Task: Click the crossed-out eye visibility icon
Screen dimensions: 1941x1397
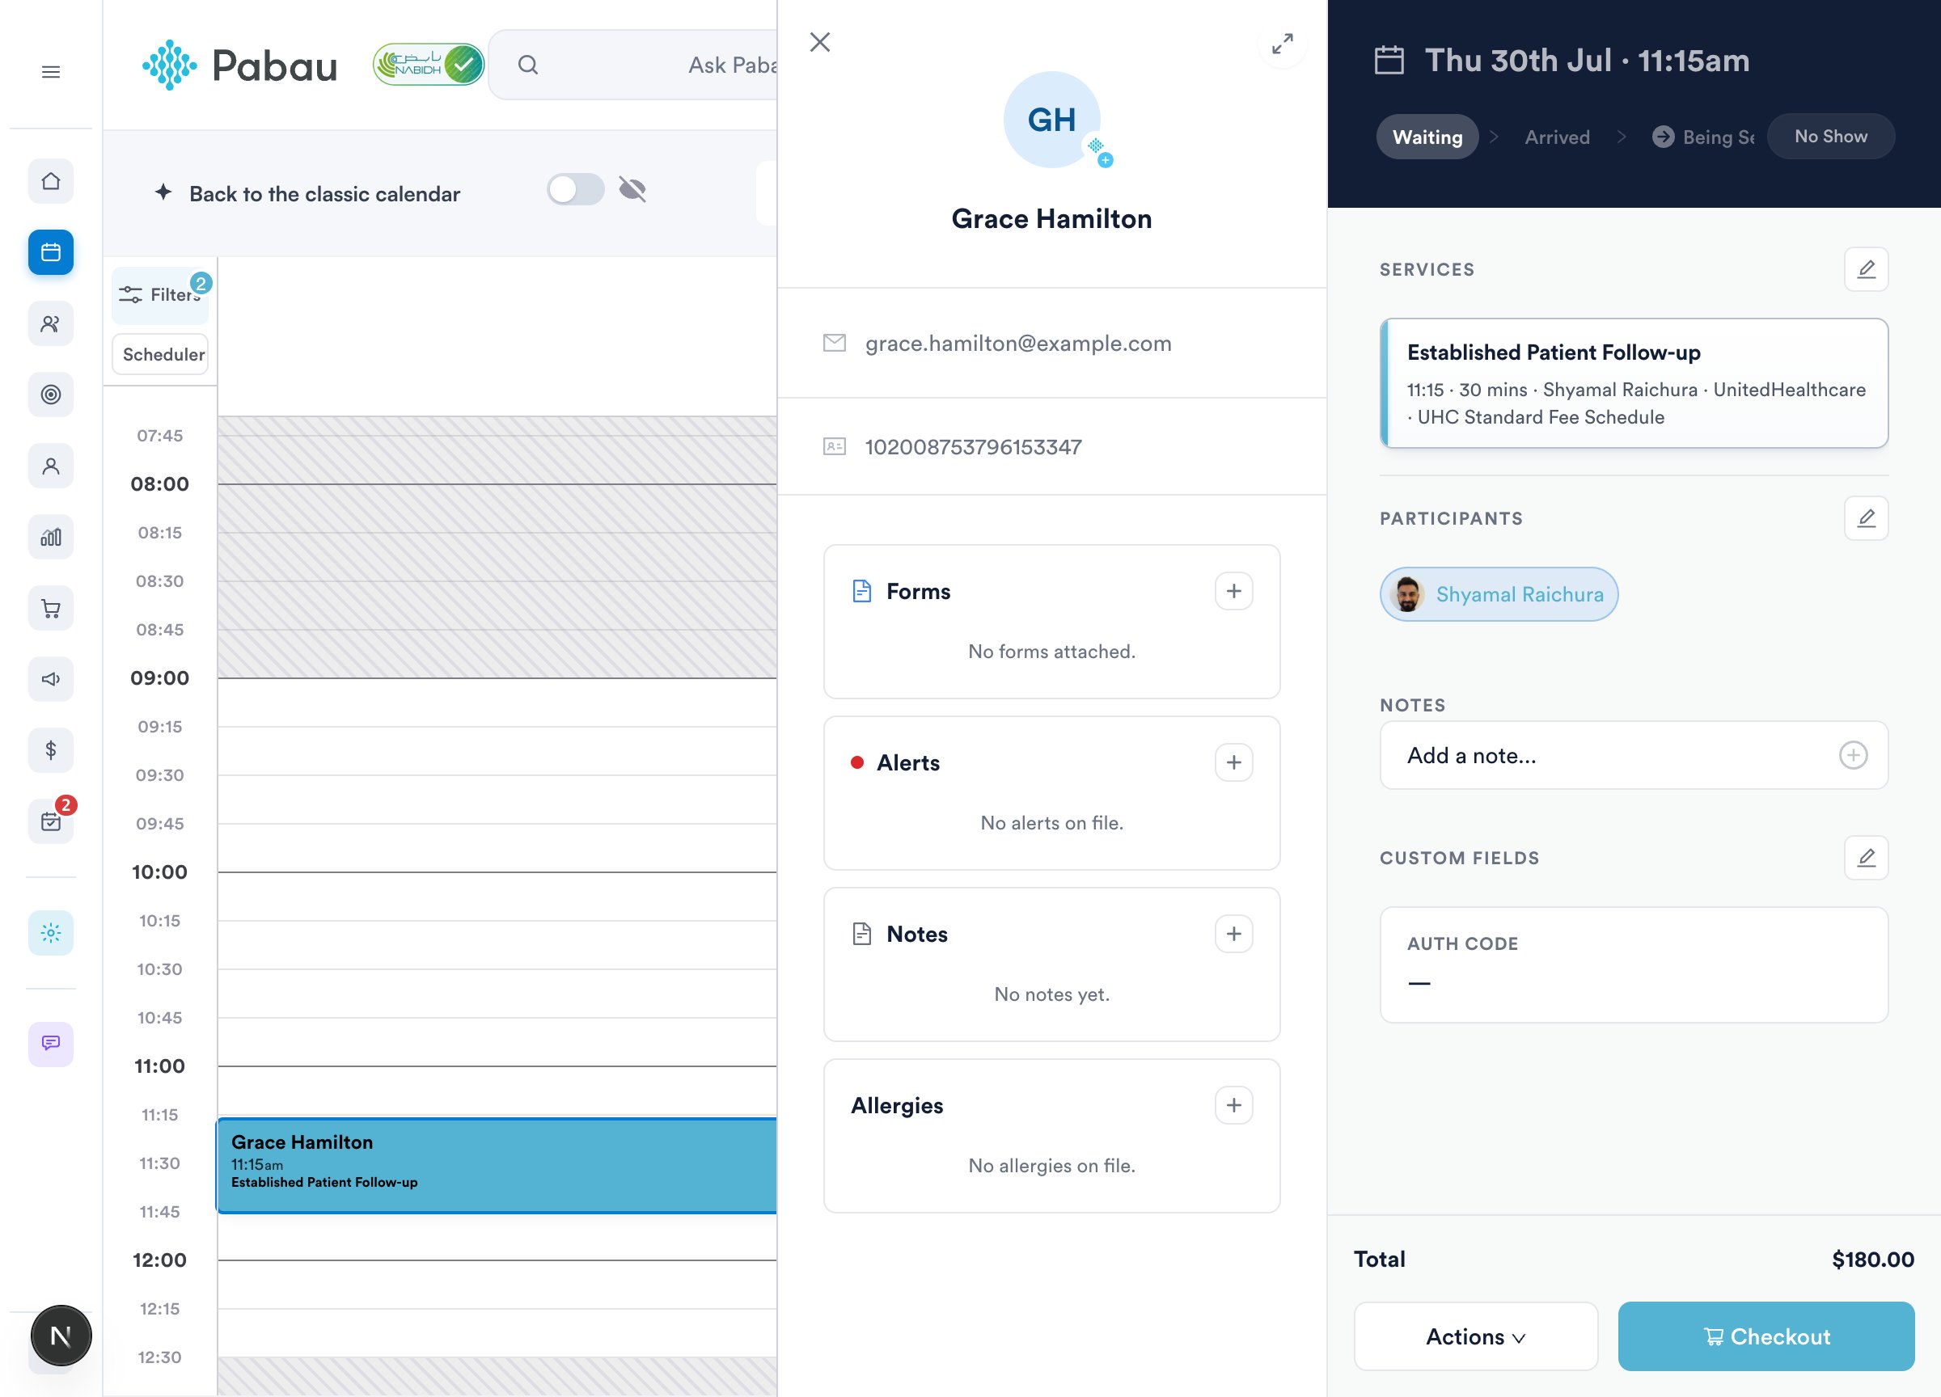Action: [632, 190]
